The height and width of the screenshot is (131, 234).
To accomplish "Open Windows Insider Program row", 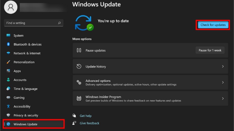I will (x=150, y=98).
